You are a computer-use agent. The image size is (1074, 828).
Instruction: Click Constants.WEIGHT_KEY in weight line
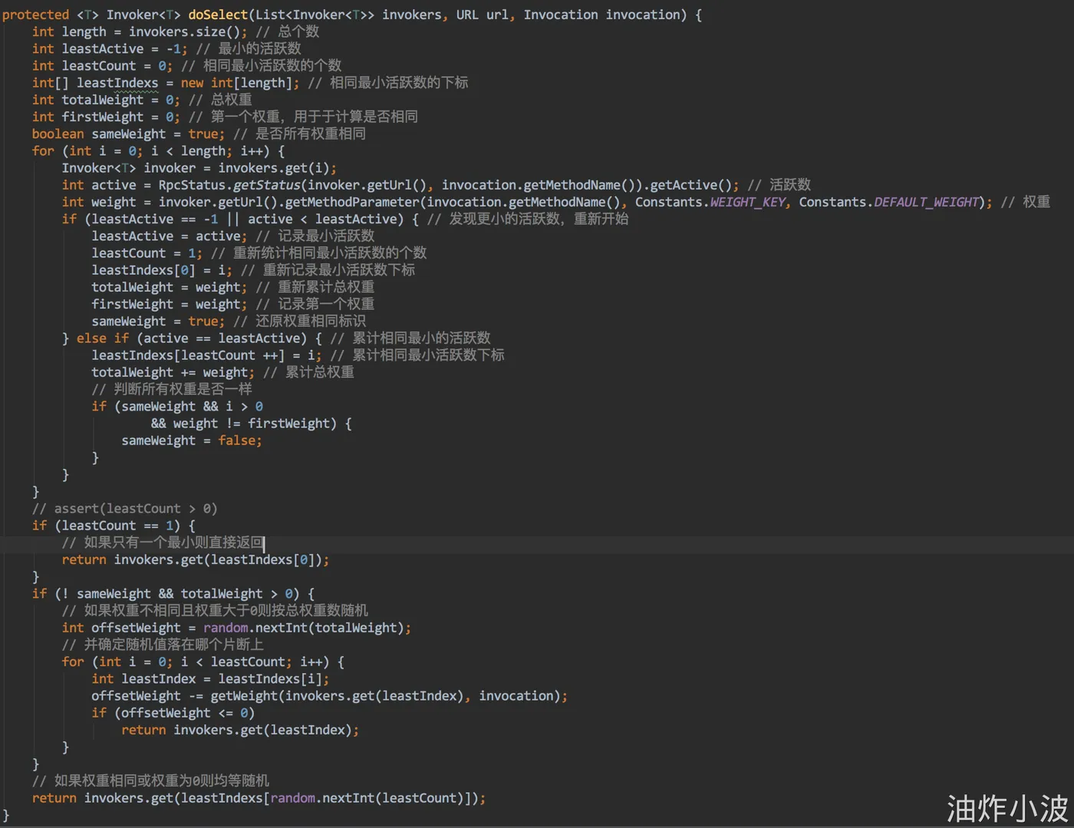click(x=711, y=202)
